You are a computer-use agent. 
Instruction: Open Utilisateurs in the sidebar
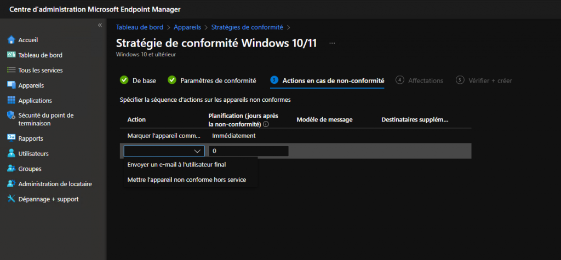pos(33,154)
